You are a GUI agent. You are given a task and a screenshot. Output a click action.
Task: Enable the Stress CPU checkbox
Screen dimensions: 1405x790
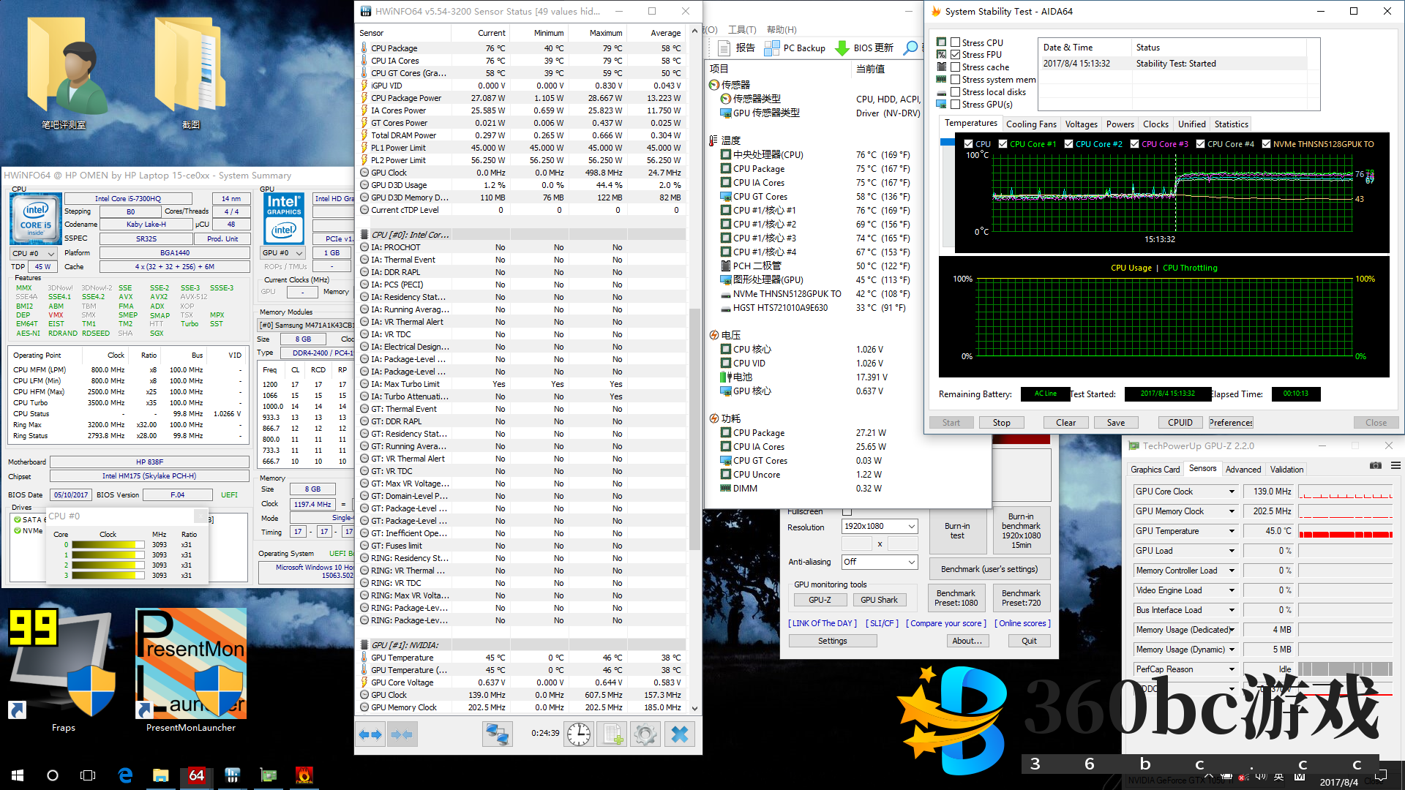(x=955, y=42)
